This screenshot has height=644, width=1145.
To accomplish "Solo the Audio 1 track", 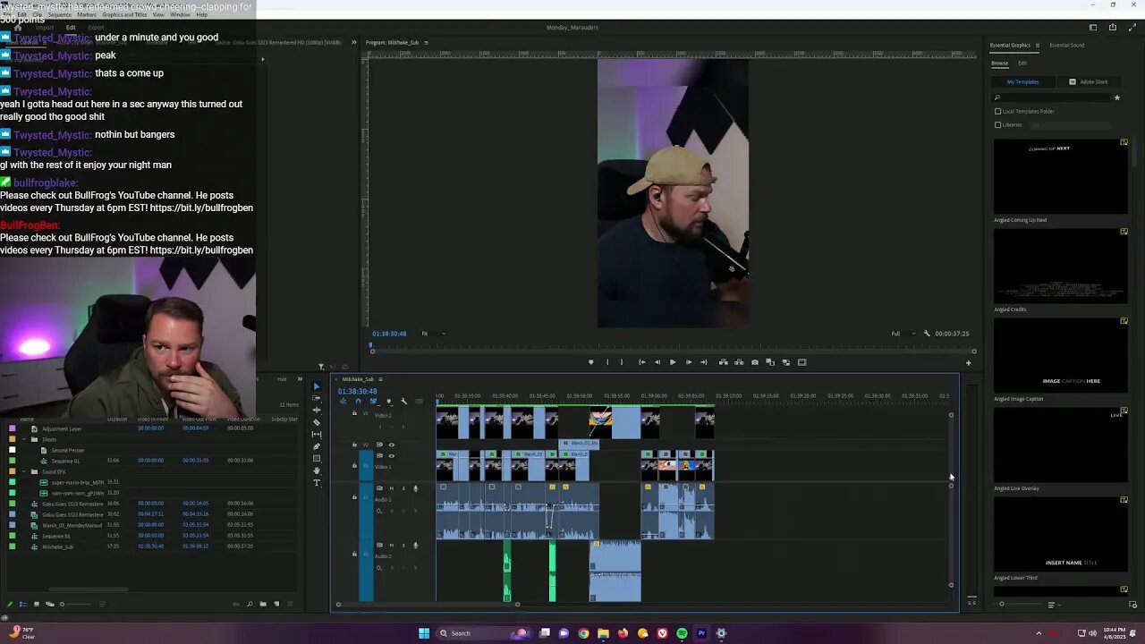I will pyautogui.click(x=403, y=488).
